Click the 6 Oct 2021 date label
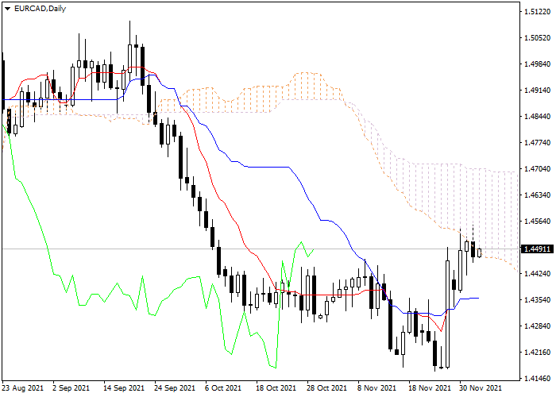556x397 pixels. click(223, 388)
